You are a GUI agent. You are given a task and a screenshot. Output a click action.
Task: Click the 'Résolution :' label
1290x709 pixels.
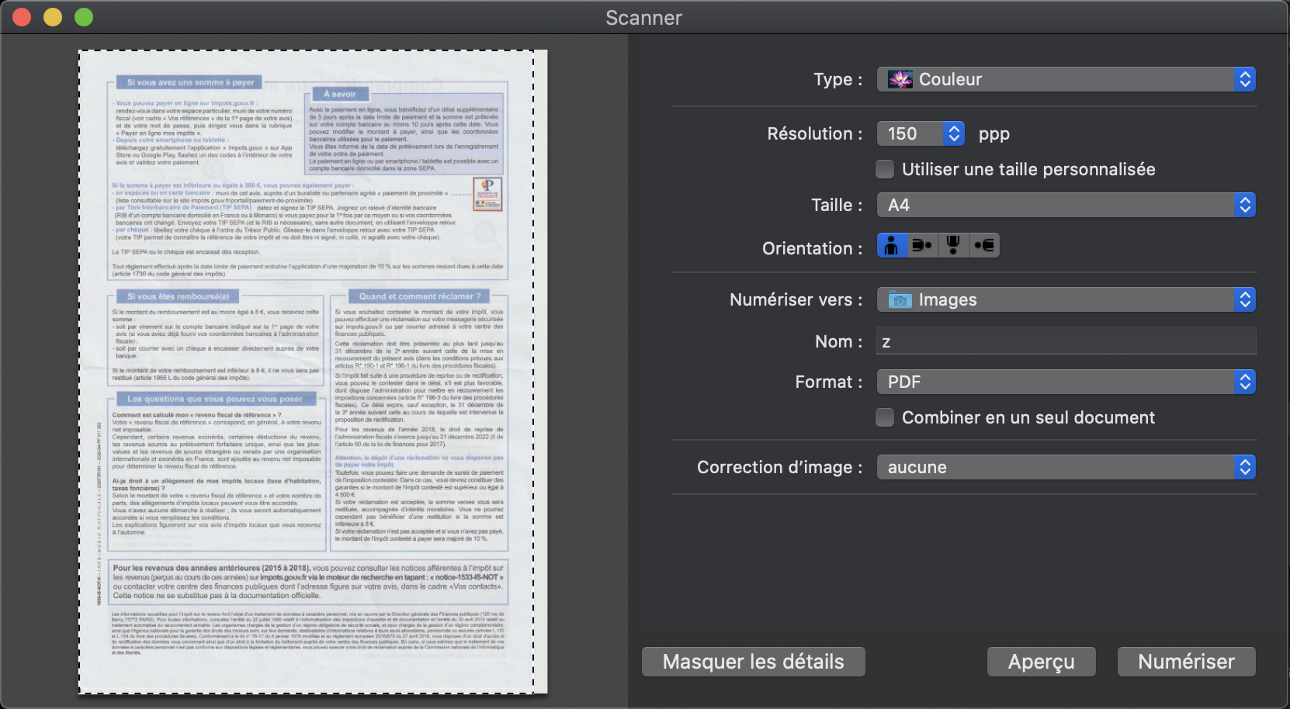[815, 133]
